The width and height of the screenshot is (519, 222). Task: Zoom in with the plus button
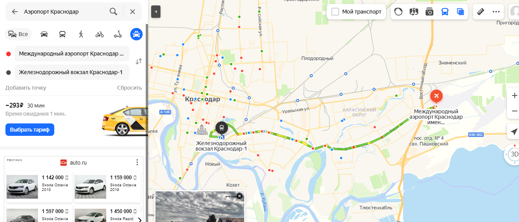(514, 95)
